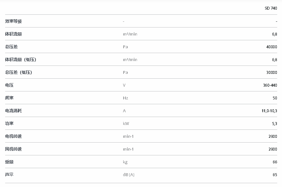This screenshot has width=282, height=187.
Task: Click the Hz unit cell
Action: [125, 98]
